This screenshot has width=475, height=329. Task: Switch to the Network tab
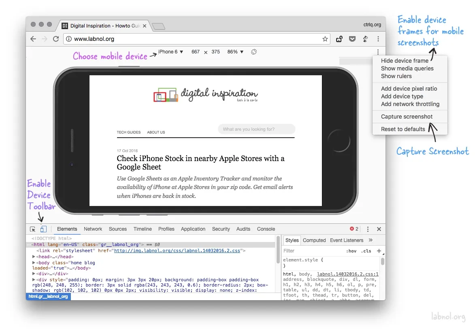(93, 229)
